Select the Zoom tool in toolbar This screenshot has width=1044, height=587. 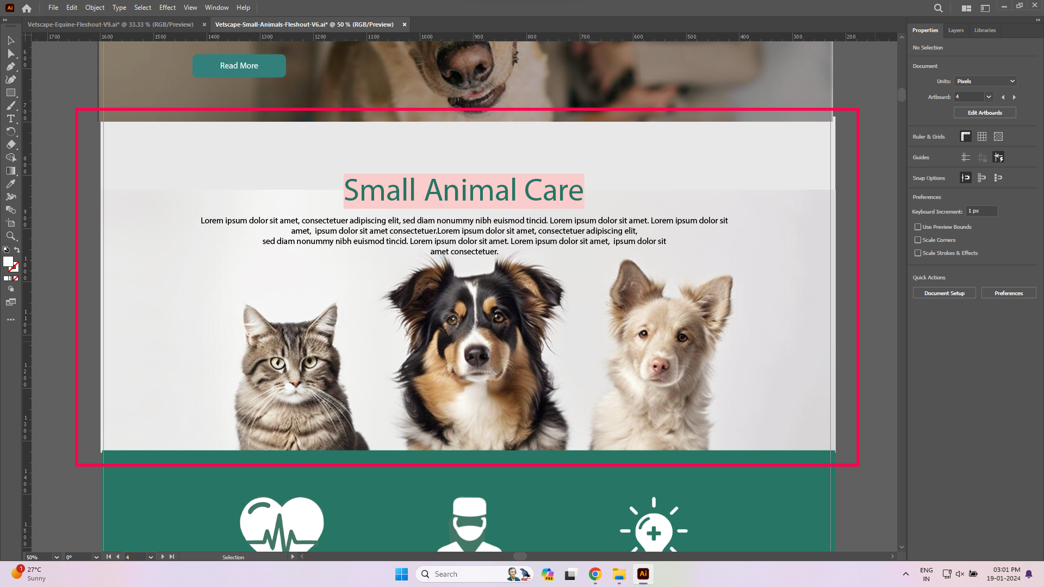(x=10, y=236)
